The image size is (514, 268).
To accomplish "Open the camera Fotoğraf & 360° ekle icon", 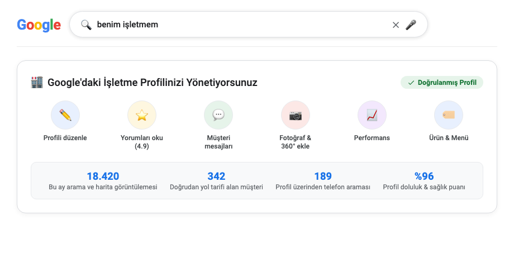I will (296, 115).
